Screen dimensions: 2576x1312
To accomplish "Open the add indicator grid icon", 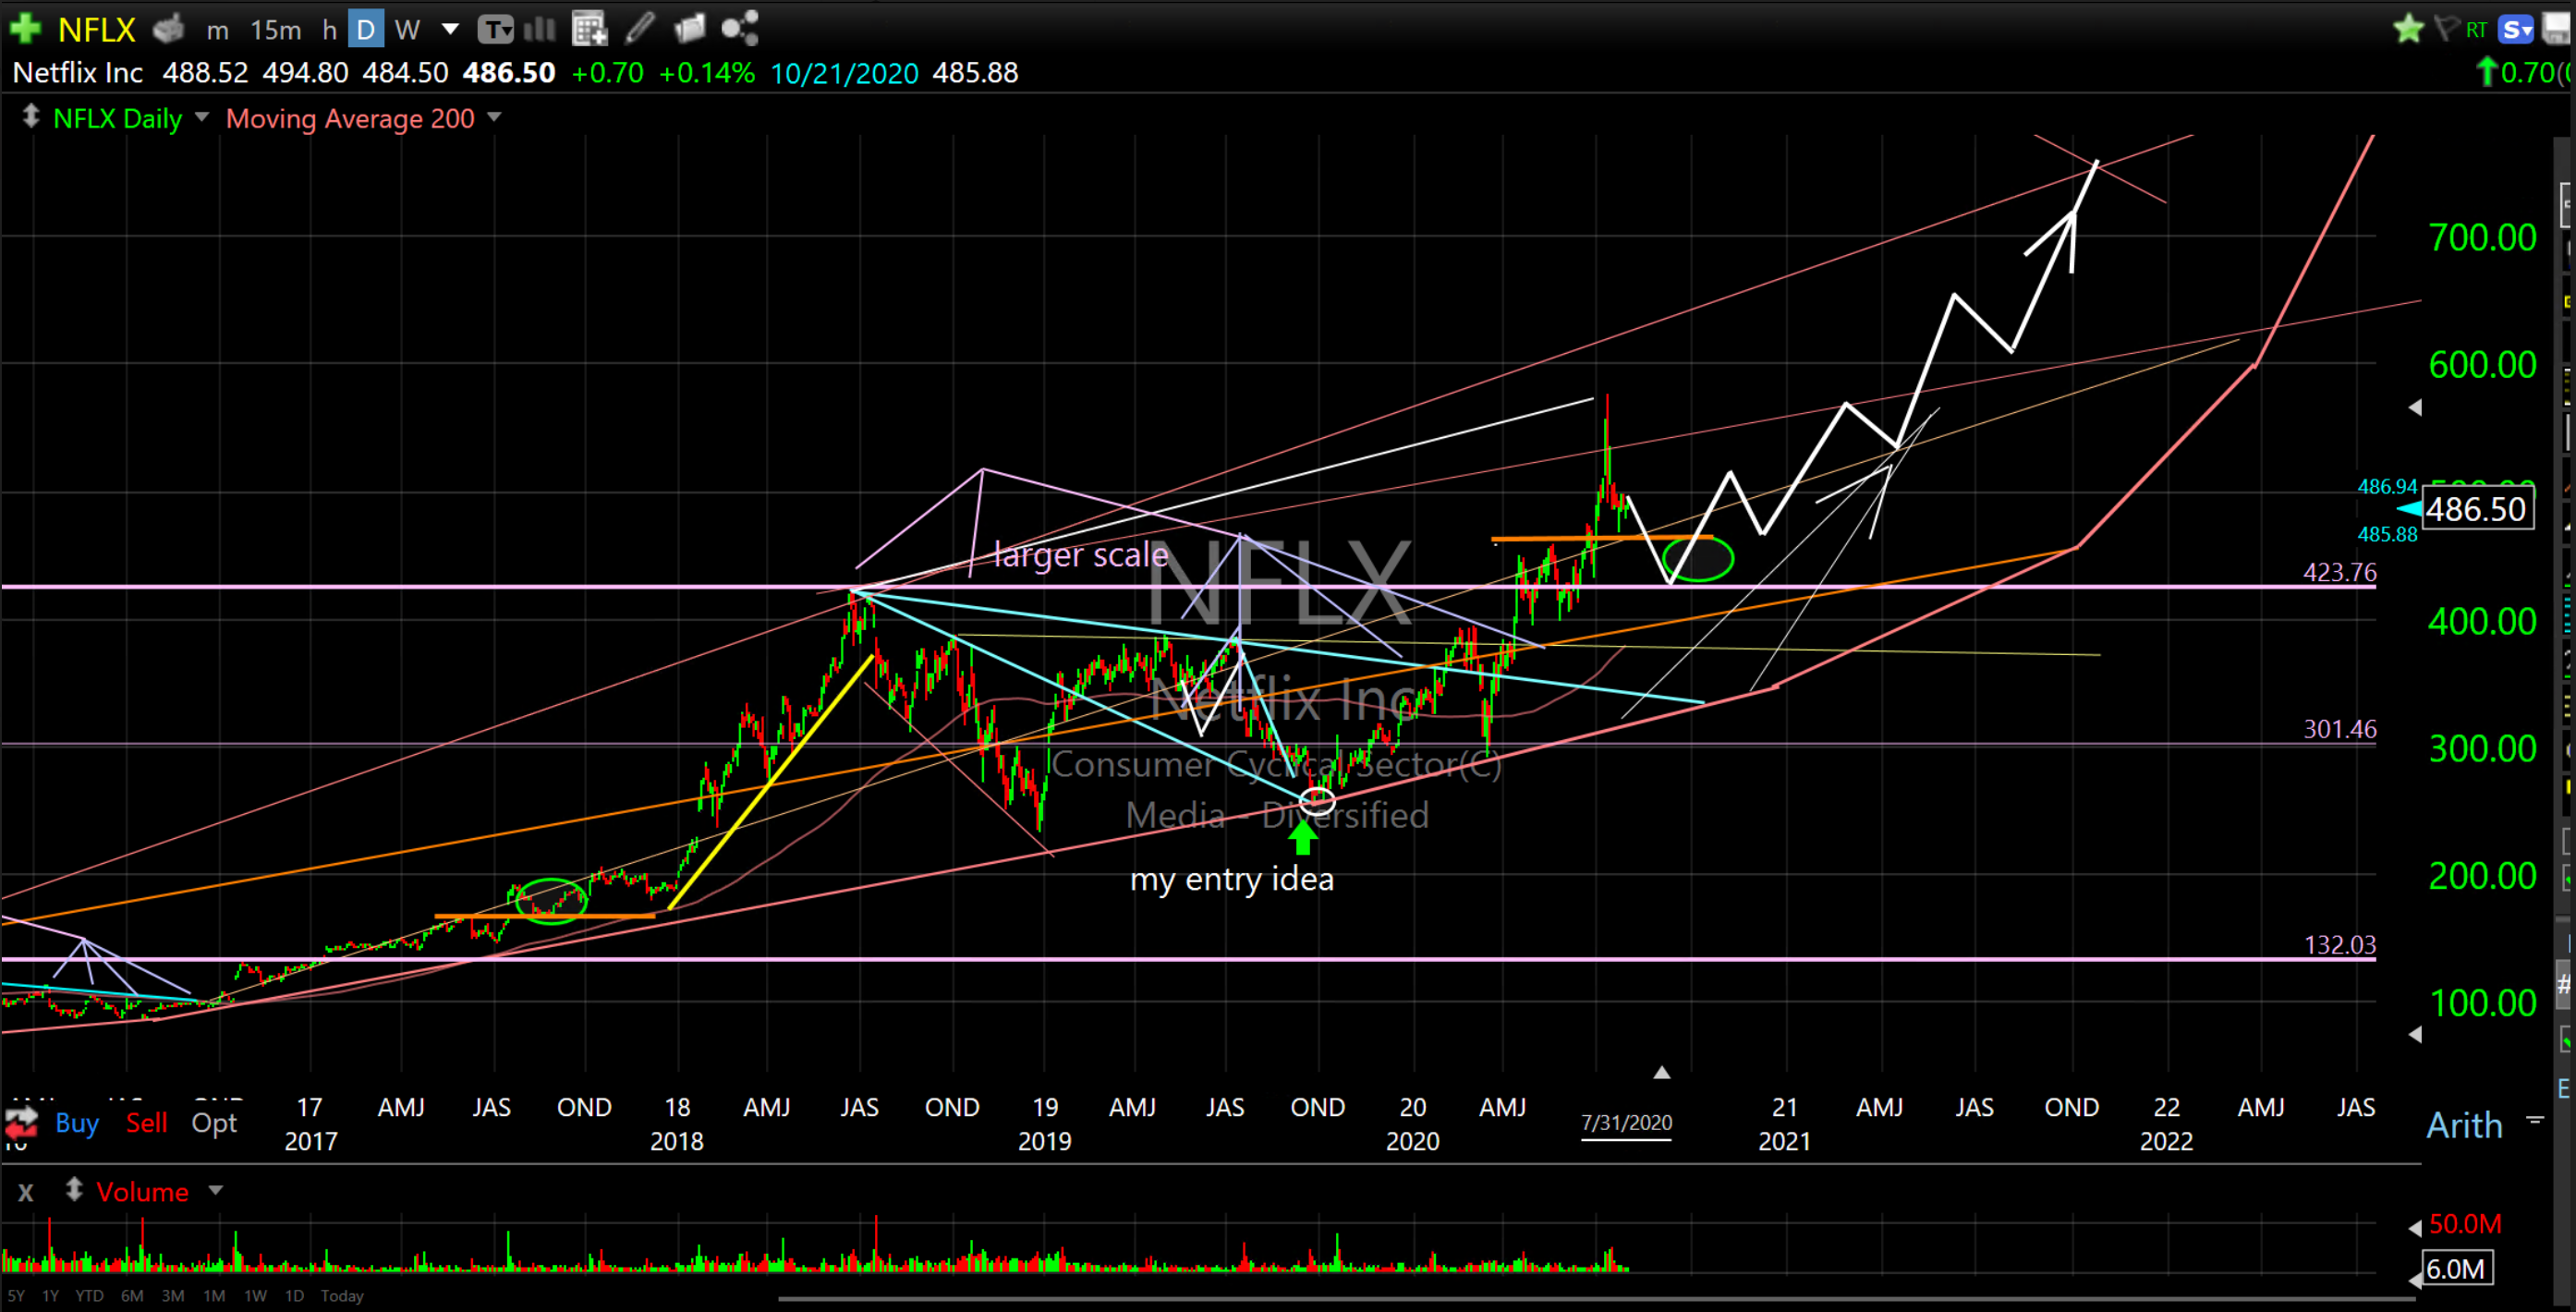I will click(589, 28).
